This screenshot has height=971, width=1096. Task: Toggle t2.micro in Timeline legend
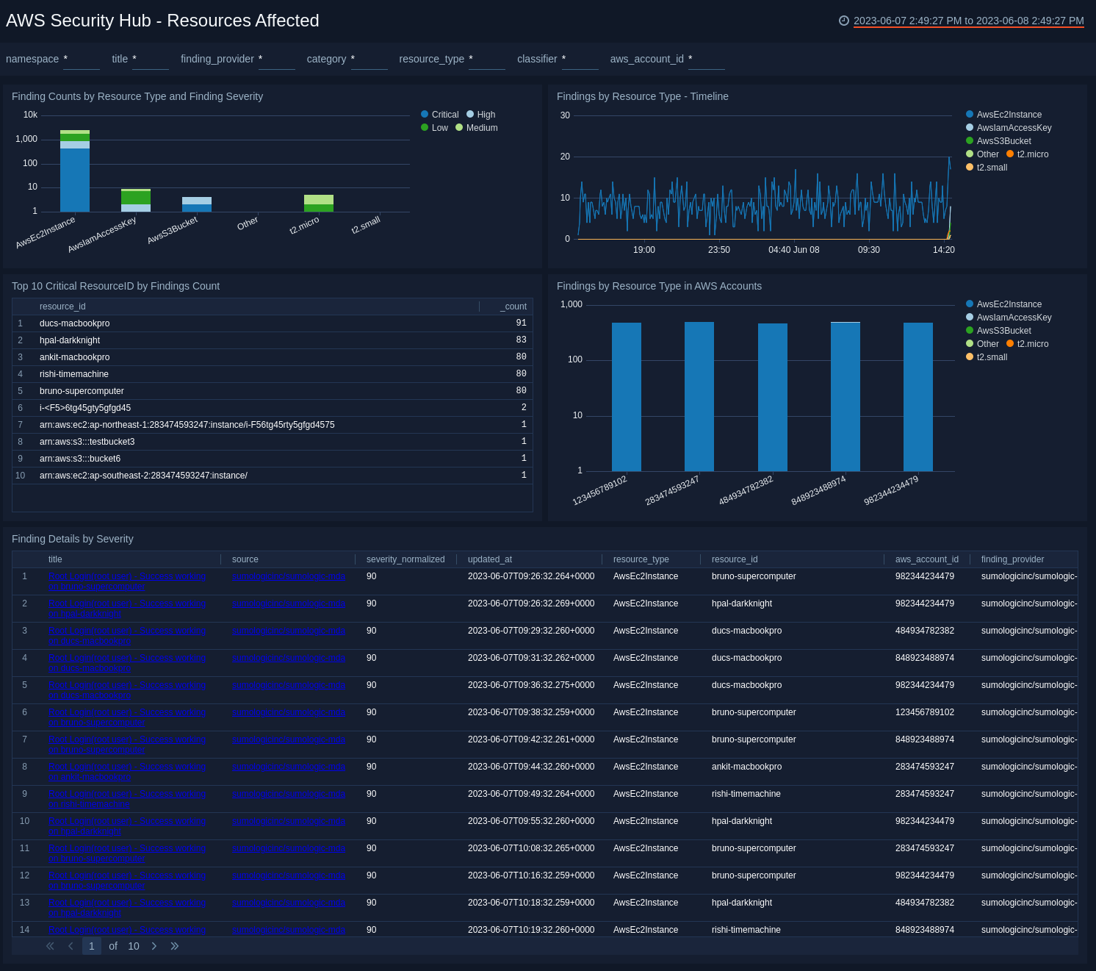click(x=1028, y=154)
